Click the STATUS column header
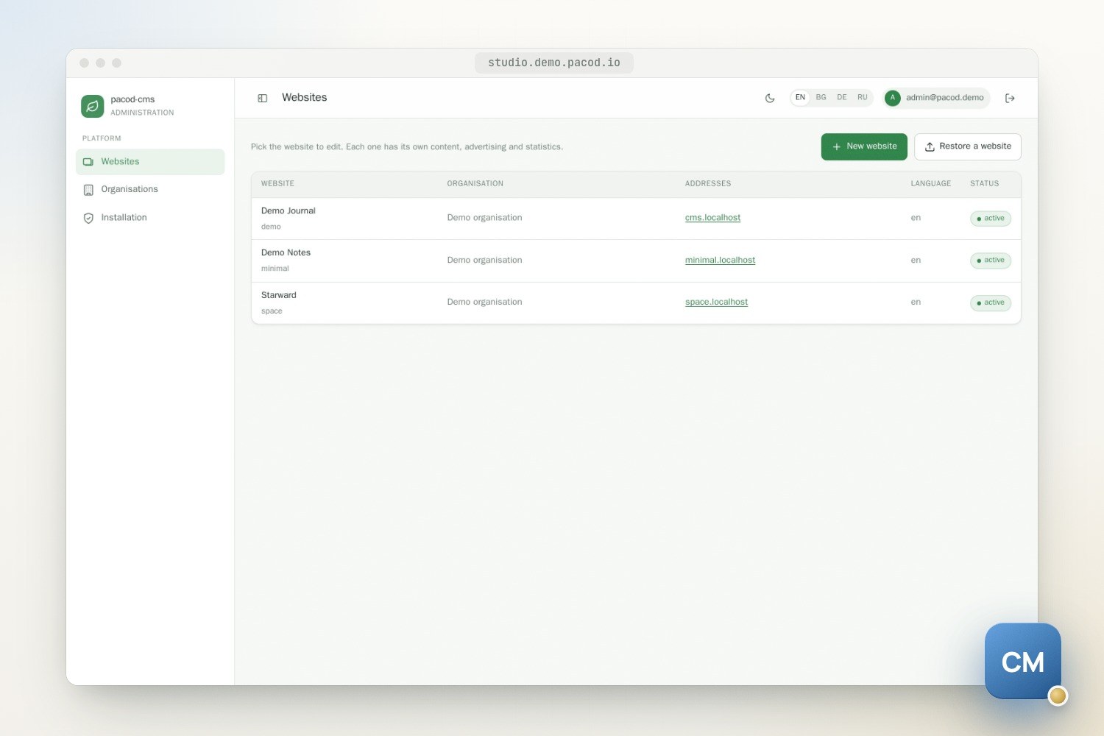Screen dimensions: 1104x736 click(x=985, y=184)
